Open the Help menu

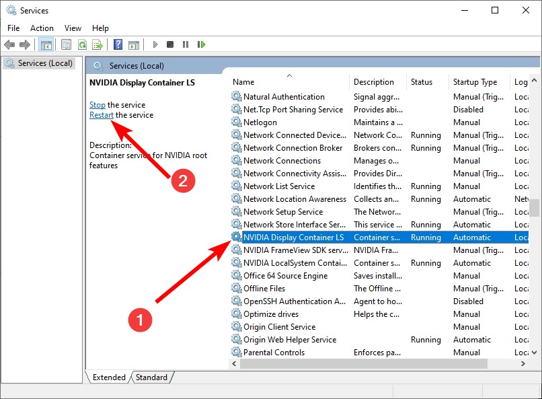(100, 28)
